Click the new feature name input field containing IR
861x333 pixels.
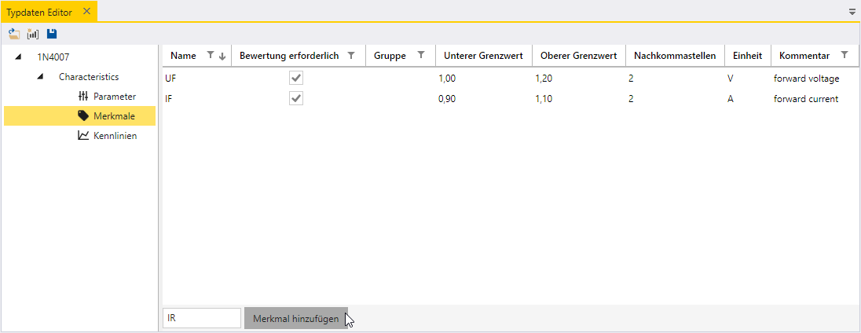[x=201, y=318]
